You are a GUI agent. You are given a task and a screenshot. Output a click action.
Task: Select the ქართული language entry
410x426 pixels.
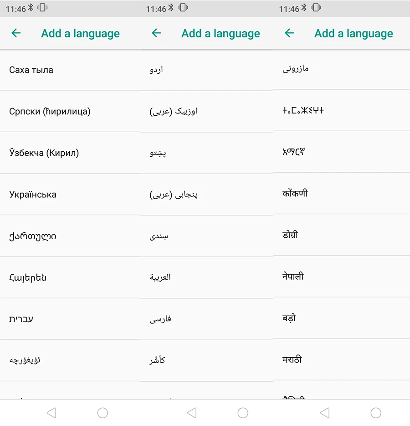pos(70,236)
